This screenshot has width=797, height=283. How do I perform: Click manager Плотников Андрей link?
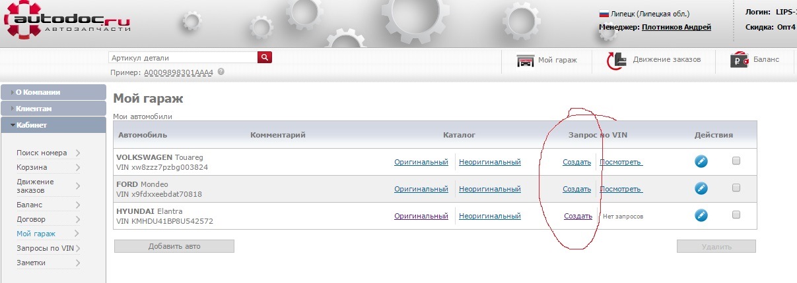coord(676,27)
